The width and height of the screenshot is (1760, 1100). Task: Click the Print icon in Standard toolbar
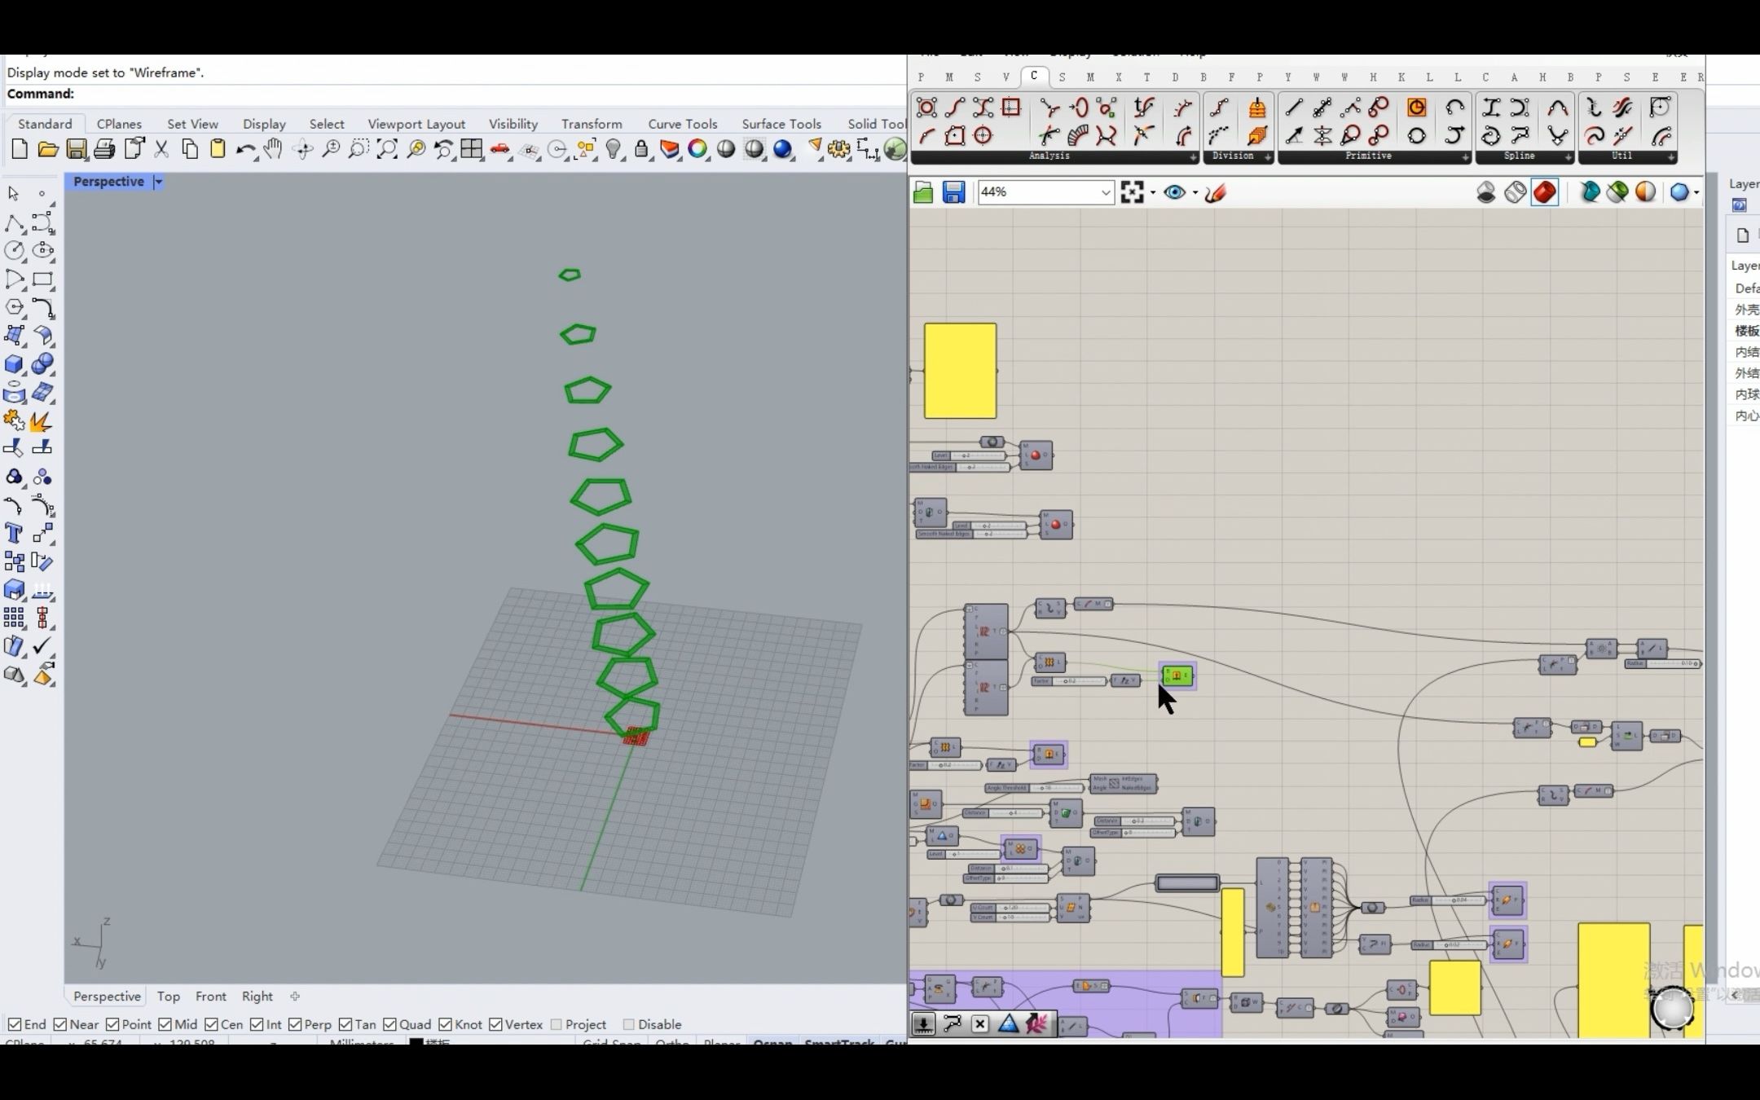[x=104, y=149]
